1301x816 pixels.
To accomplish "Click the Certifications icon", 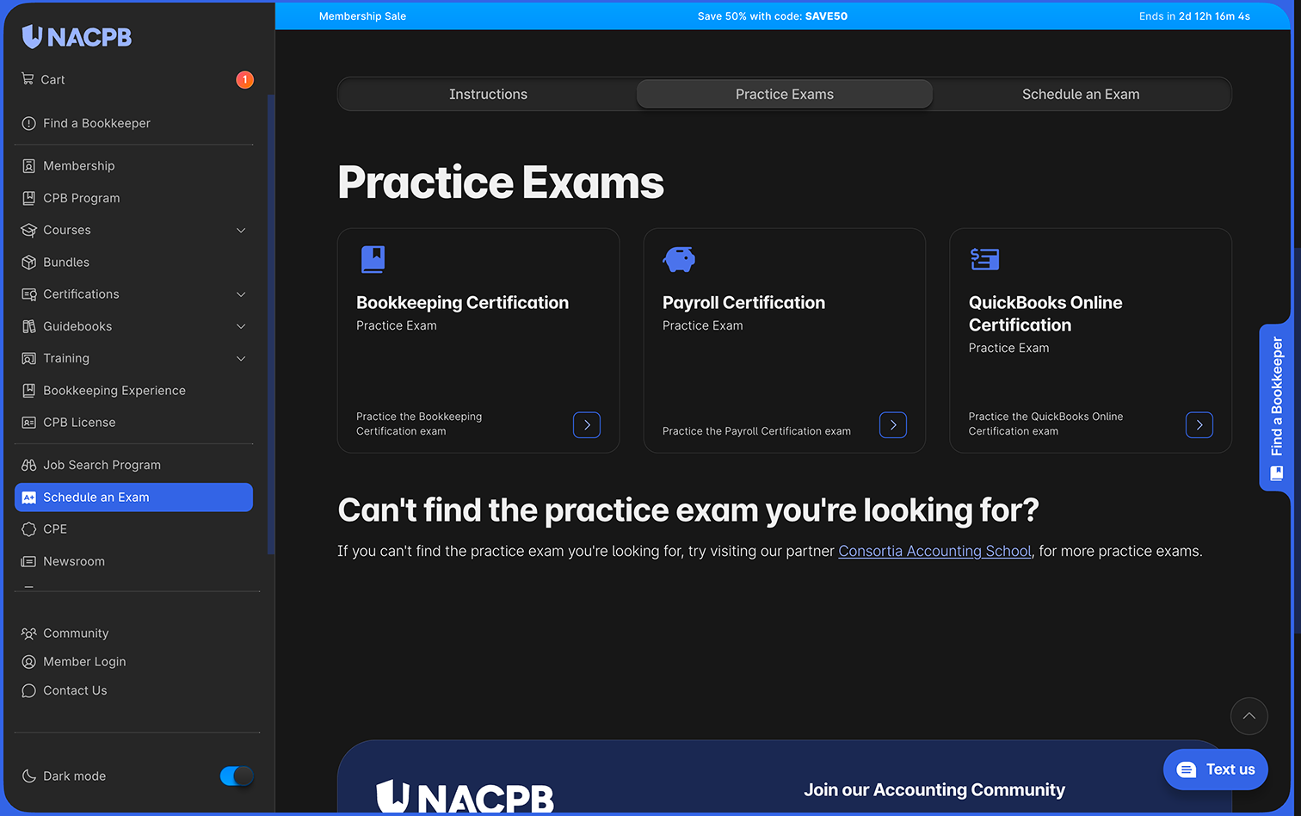I will pyautogui.click(x=28, y=294).
